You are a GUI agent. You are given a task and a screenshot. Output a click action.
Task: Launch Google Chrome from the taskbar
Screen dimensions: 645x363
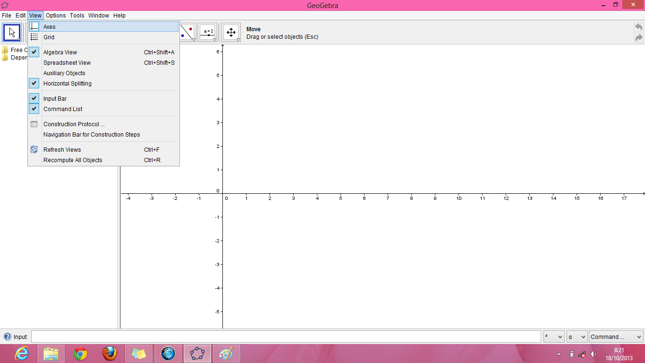pos(80,354)
